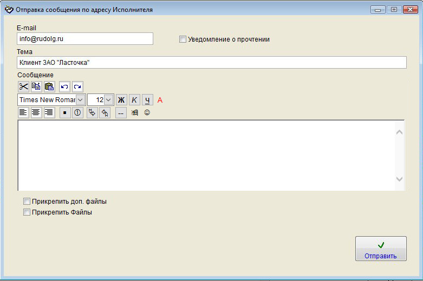Check Прикрепить доп. файлы option
The width and height of the screenshot is (423, 281).
click(27, 202)
